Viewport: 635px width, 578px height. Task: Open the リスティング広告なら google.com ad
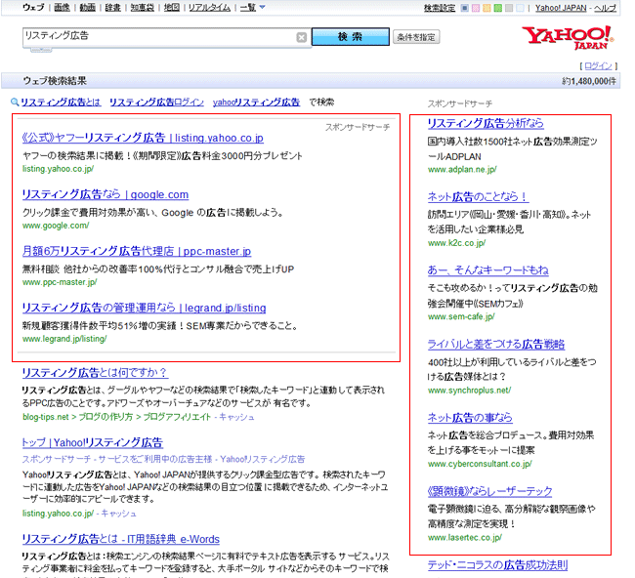pos(106,194)
